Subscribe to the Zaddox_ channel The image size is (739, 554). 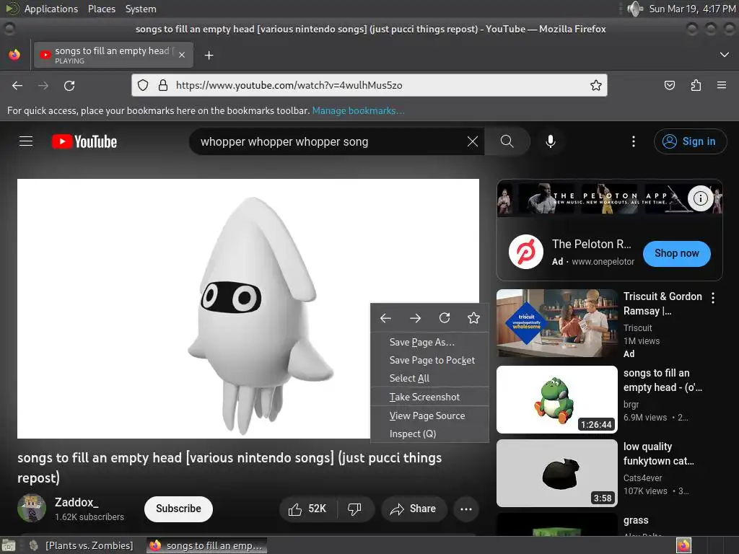point(178,509)
